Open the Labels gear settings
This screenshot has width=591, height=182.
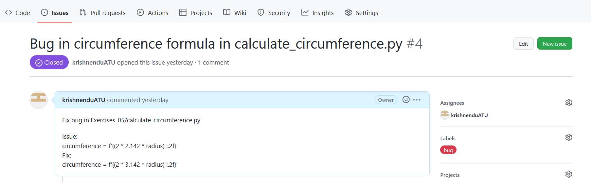coord(568,137)
